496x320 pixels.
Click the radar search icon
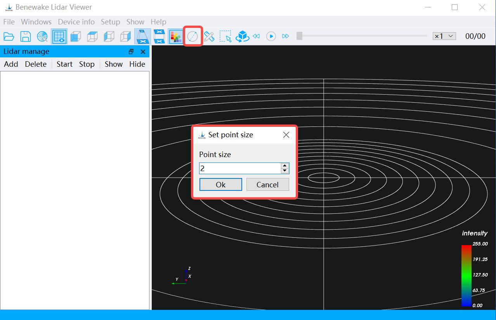42,36
